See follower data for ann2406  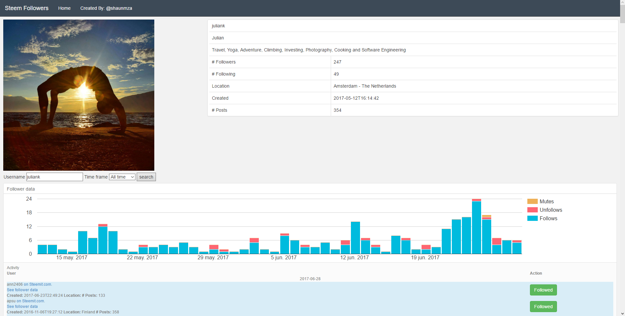pos(22,290)
